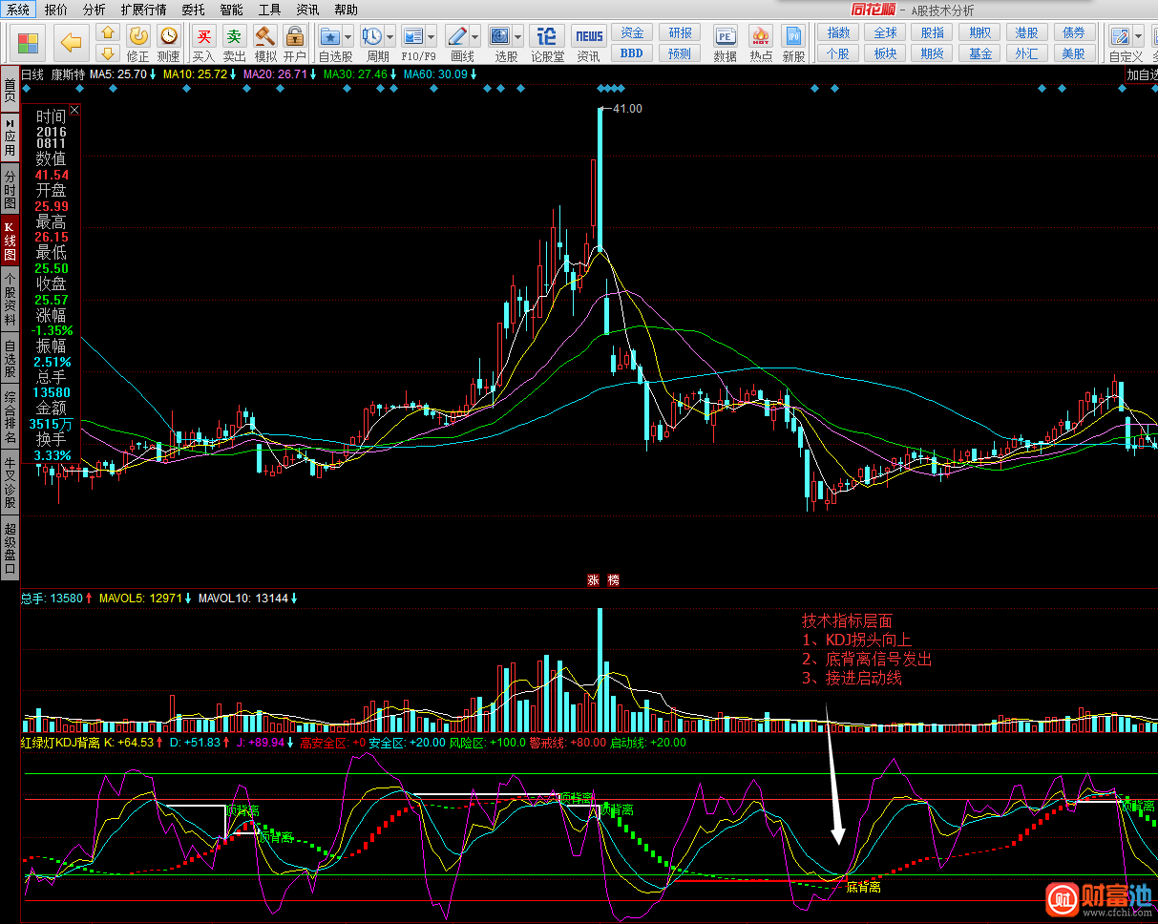Expand the 自选股 dropdown arrow
The image size is (1158, 924).
click(x=347, y=37)
